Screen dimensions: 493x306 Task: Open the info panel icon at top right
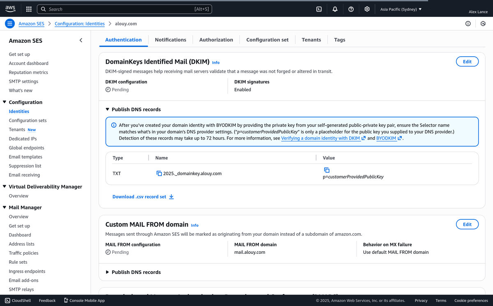468,24
